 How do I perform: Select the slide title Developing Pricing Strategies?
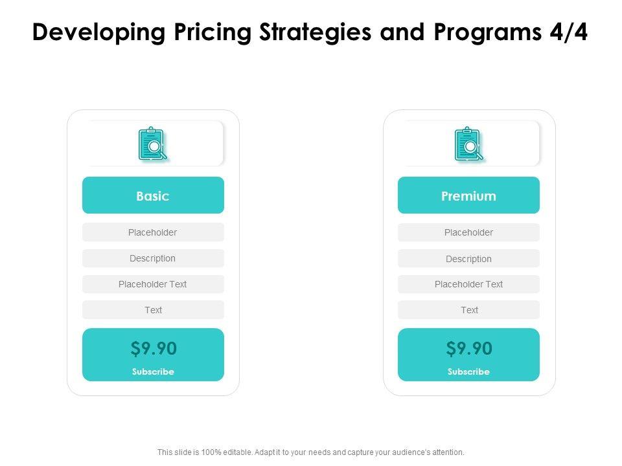[310, 34]
